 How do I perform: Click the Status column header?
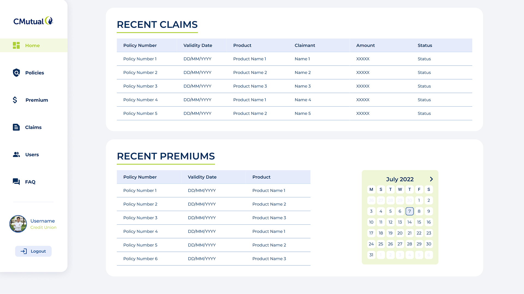425,45
